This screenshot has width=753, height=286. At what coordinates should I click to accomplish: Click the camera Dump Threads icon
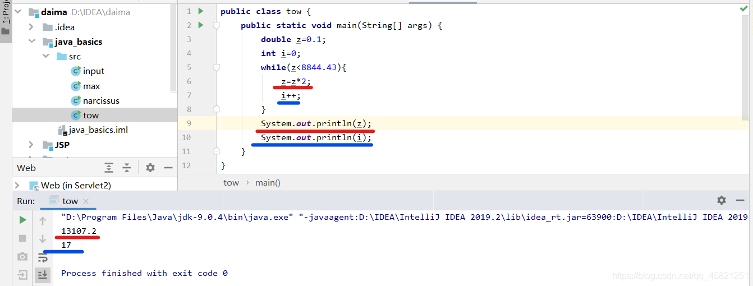22,256
